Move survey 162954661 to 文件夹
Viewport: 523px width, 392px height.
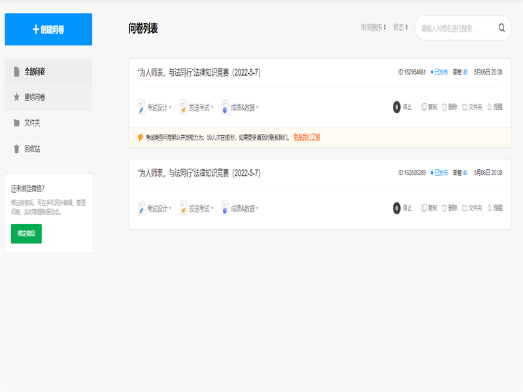coord(472,107)
